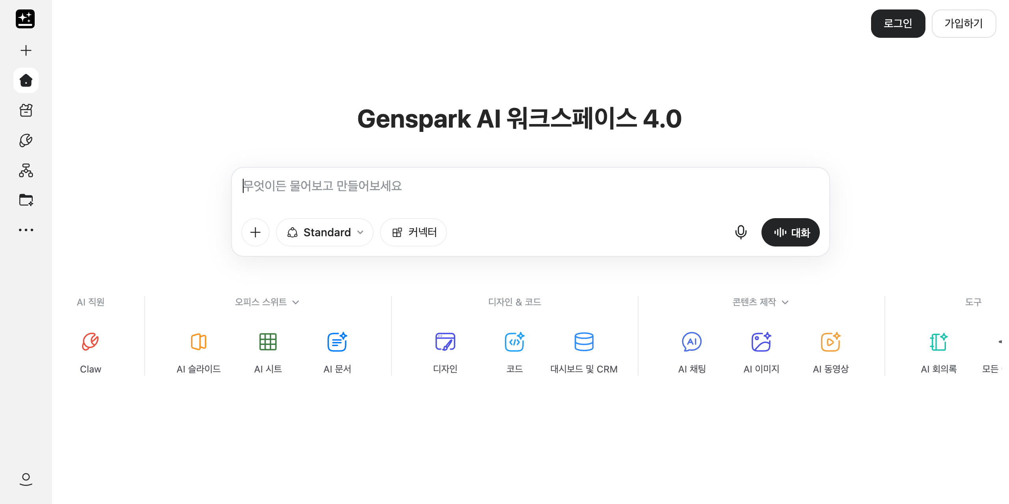Screen dimensions: 1009x504
Task: Open the 코드 tool
Action: 515,352
